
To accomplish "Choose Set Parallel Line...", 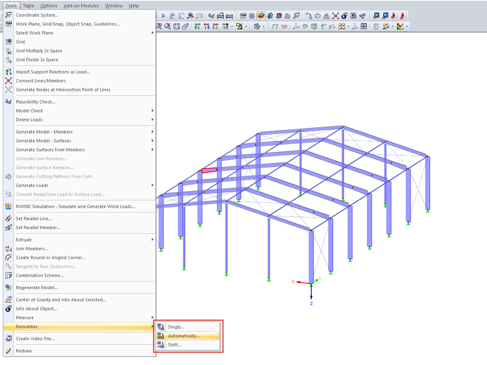I will pos(79,219).
